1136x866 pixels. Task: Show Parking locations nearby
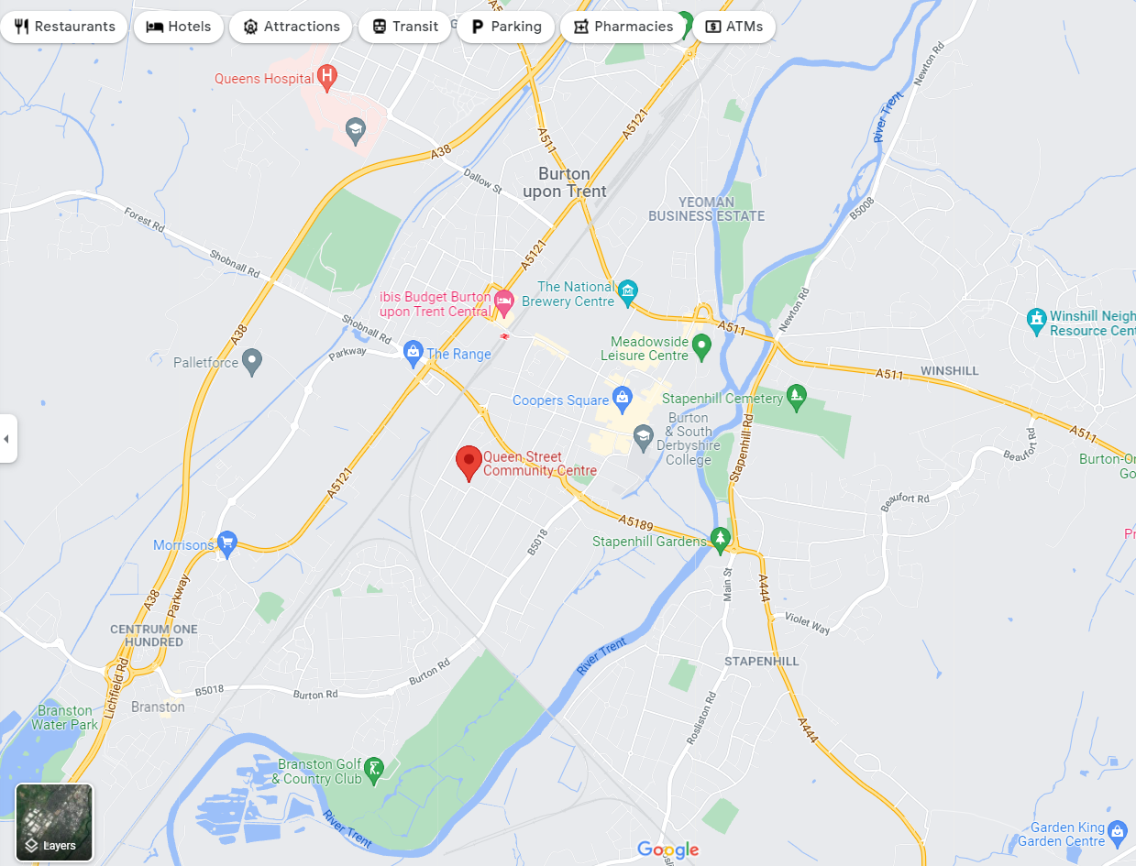point(506,27)
